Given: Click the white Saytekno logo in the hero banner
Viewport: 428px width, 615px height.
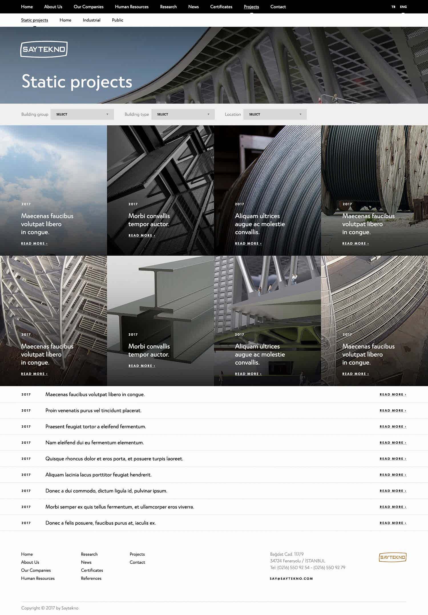Looking at the screenshot, I should 44,49.
